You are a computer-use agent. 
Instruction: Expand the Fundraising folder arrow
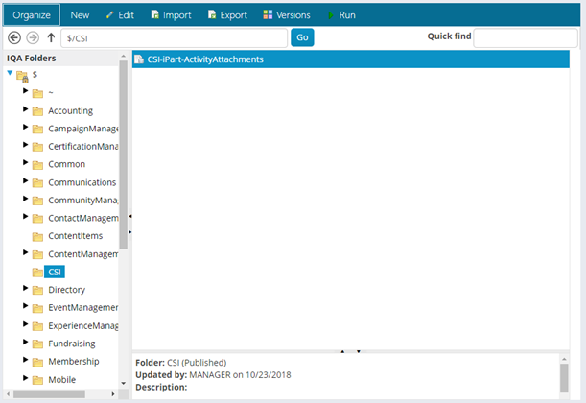pyautogui.click(x=26, y=343)
